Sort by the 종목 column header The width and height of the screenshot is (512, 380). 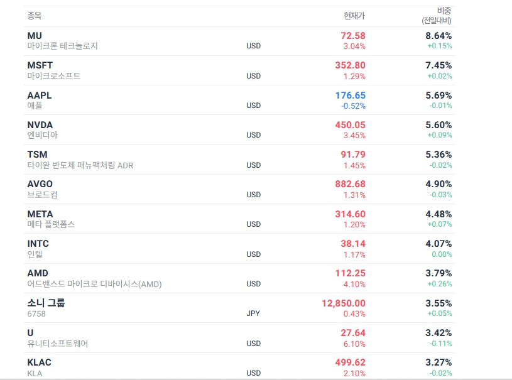click(35, 16)
